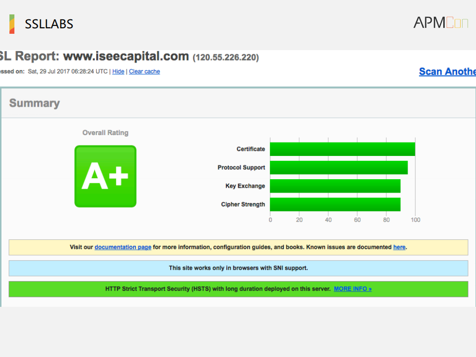Click the green A+ rating badge
Screen dimensions: 476x357
coord(105,176)
